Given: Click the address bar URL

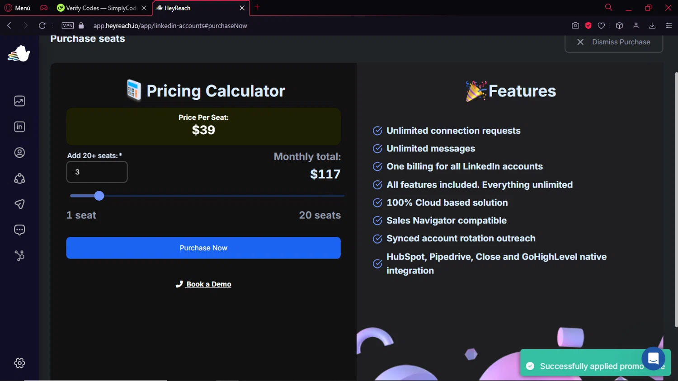Looking at the screenshot, I should [x=170, y=26].
